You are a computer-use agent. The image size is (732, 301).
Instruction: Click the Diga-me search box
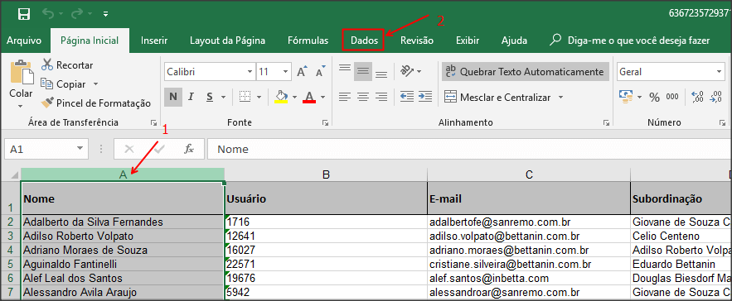[x=630, y=41]
